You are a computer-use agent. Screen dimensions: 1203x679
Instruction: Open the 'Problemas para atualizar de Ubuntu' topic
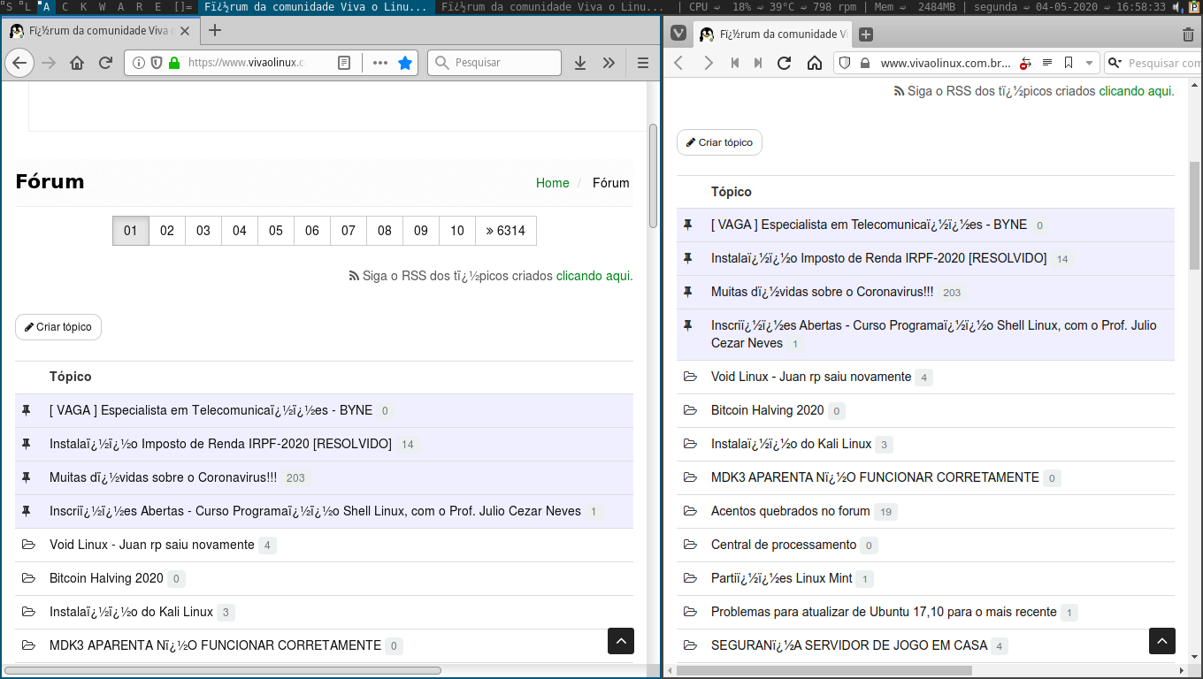(884, 612)
